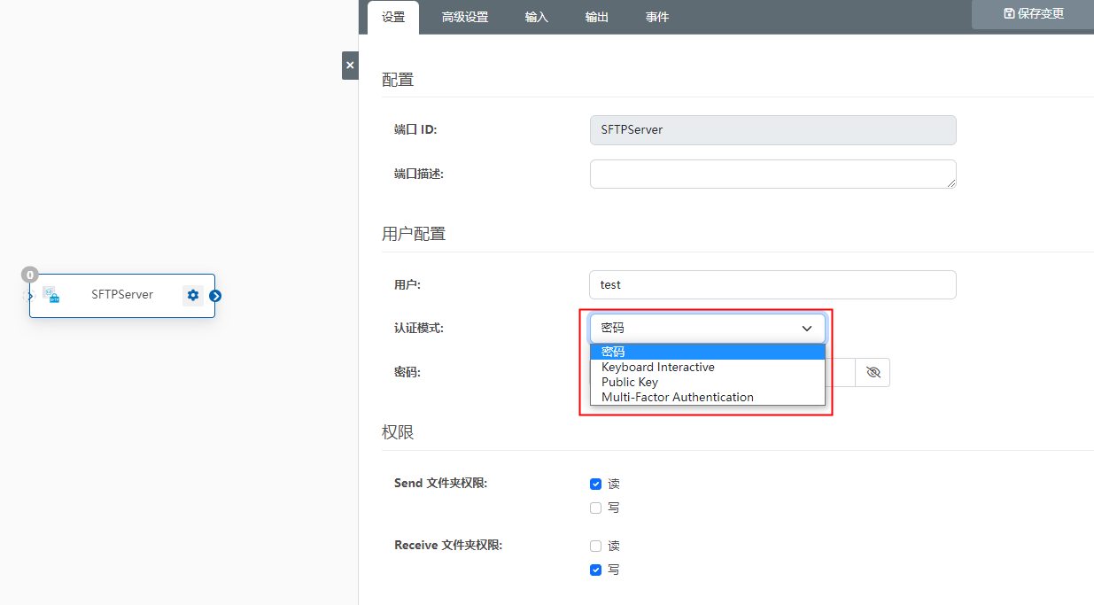Click the 端口 ID field containing SFTPServer
This screenshot has height=605, width=1094.
click(773, 129)
